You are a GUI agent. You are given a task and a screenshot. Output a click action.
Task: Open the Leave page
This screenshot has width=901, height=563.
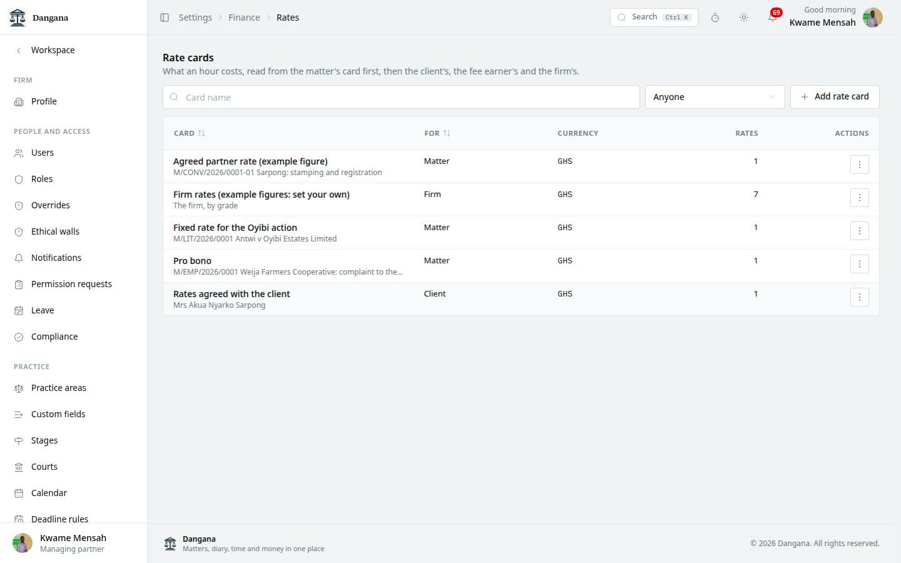[x=73, y=310]
